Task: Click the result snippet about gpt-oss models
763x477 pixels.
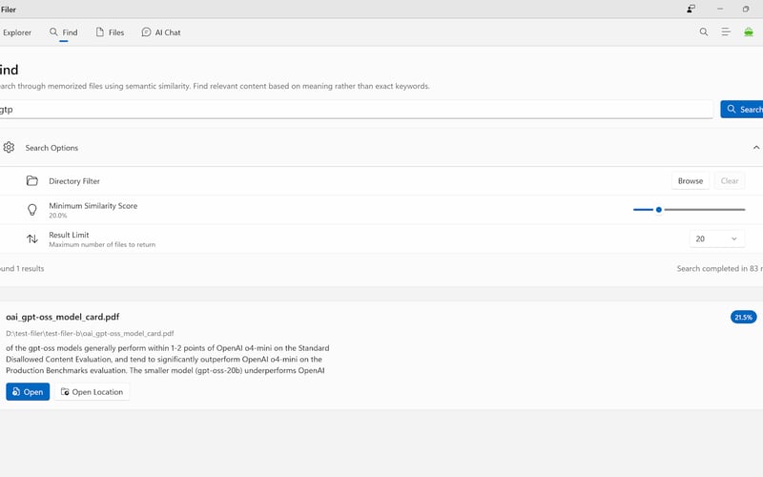Action: pyautogui.click(x=168, y=360)
